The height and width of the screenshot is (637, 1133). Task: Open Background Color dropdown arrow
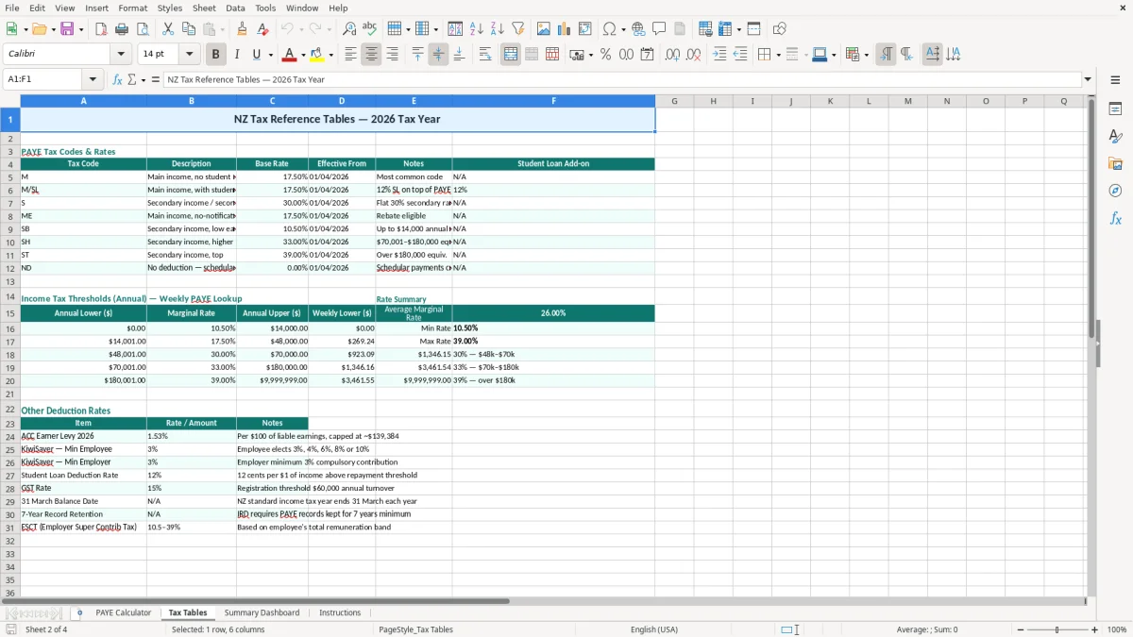click(x=332, y=55)
